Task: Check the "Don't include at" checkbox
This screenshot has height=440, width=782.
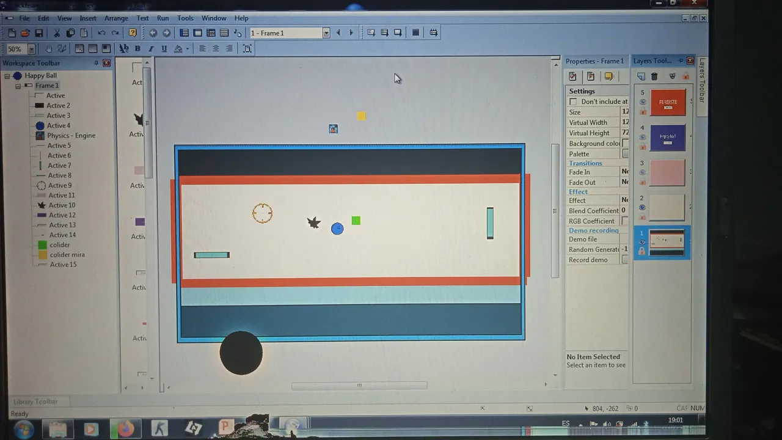Action: [573, 101]
